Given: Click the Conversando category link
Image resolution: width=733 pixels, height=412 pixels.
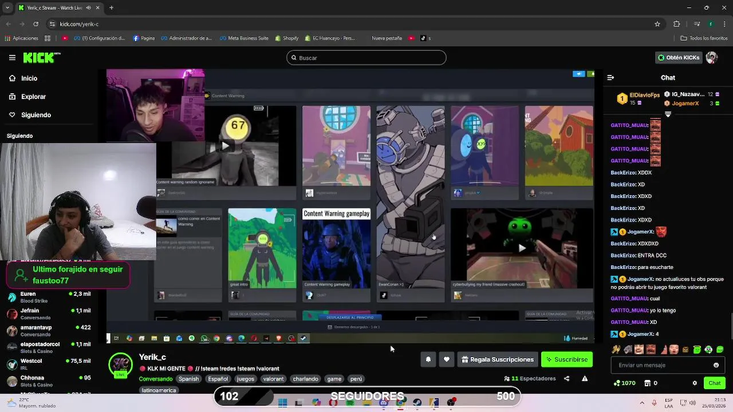Looking at the screenshot, I should click(155, 379).
